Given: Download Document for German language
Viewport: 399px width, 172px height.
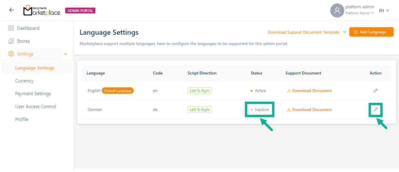Looking at the screenshot, I should click(309, 110).
